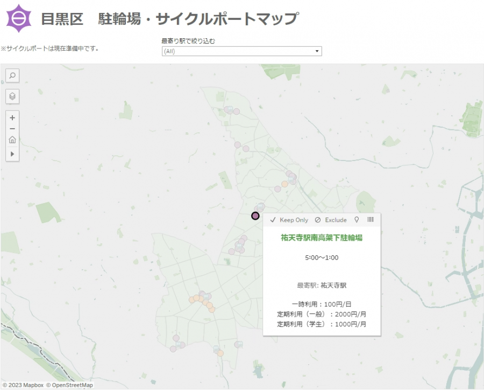Click the text 定期利用（一般）：2000円/月
The image size is (484, 390).
(322, 314)
